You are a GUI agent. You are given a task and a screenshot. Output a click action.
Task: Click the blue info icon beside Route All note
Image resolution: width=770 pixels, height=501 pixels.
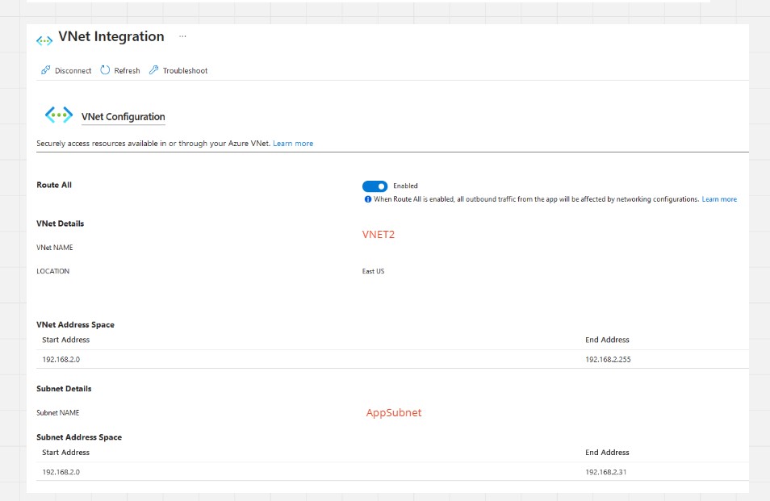click(x=367, y=199)
